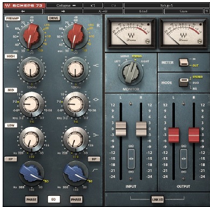The height and width of the screenshot is (207, 210).
Task: Click the A→B copy button
Action: point(103,11)
